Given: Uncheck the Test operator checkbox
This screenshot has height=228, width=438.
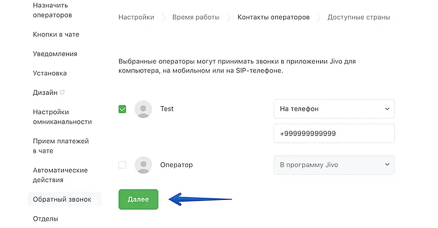Looking at the screenshot, I should click(122, 109).
